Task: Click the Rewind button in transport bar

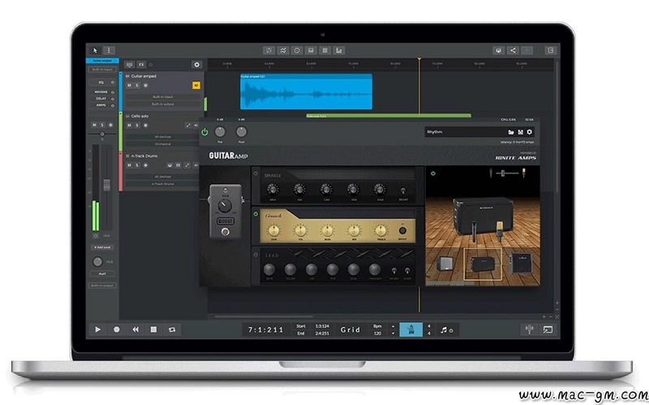Action: click(135, 330)
